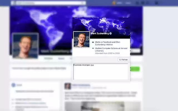Click the 'Attended from 2002 to 2004' text
This screenshot has height=111, width=178.
pos(107,53)
